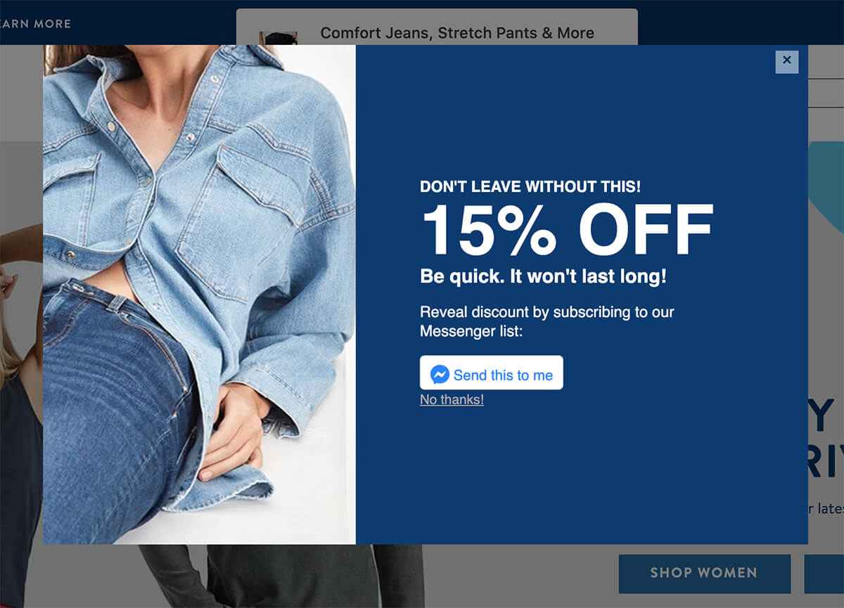Click the Send this to me button
The height and width of the screenshot is (608, 844).
pyautogui.click(x=491, y=373)
